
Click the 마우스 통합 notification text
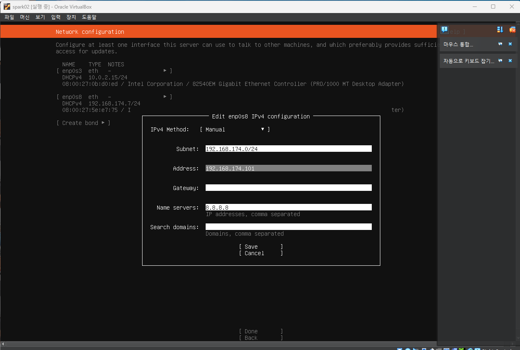pos(458,44)
